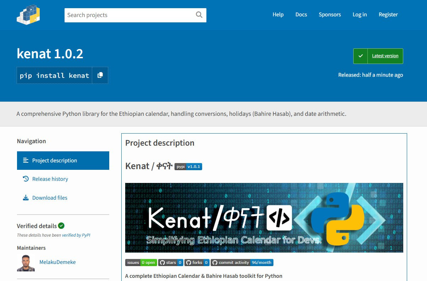
Task: Open the Help page
Action: pyautogui.click(x=278, y=15)
